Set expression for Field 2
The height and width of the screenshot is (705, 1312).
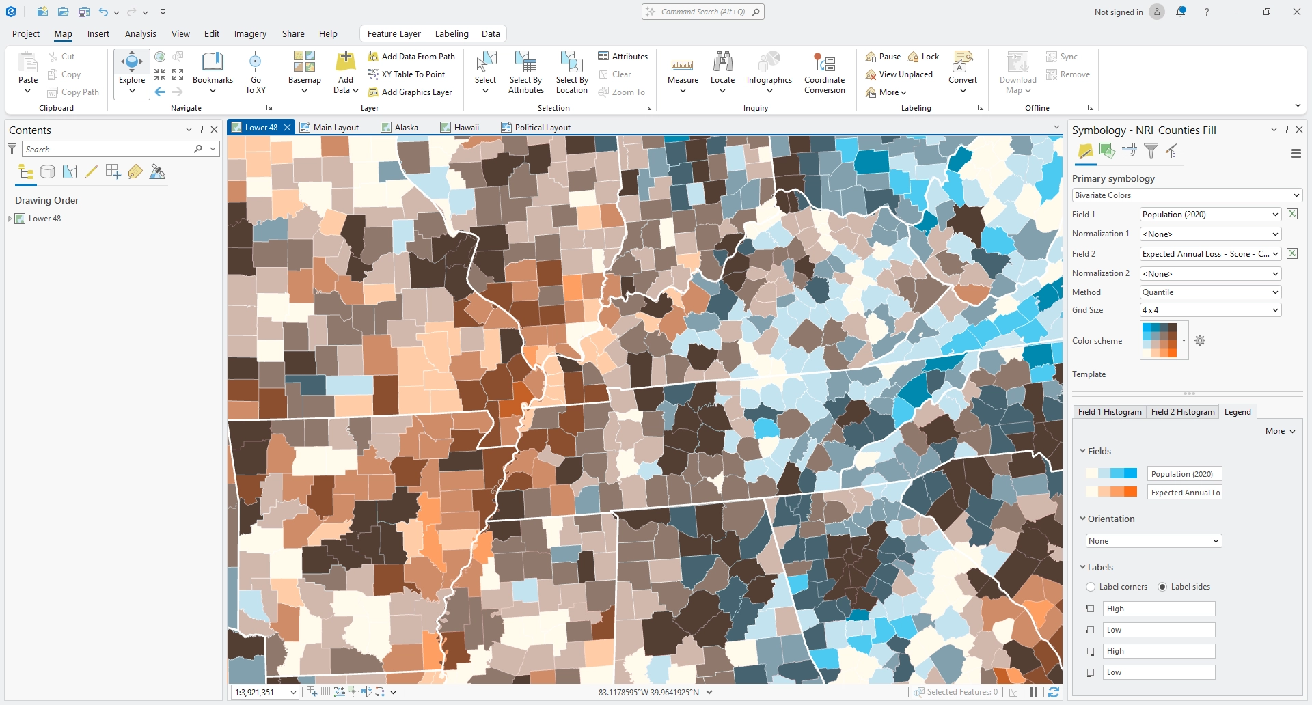coord(1291,253)
